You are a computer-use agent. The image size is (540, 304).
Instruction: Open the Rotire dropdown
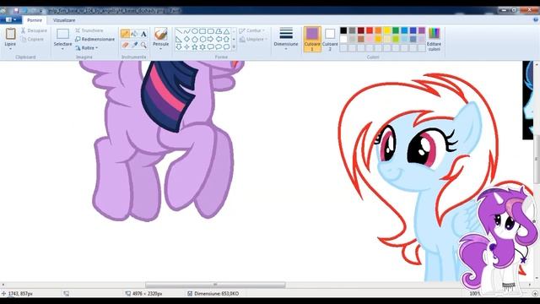point(87,48)
